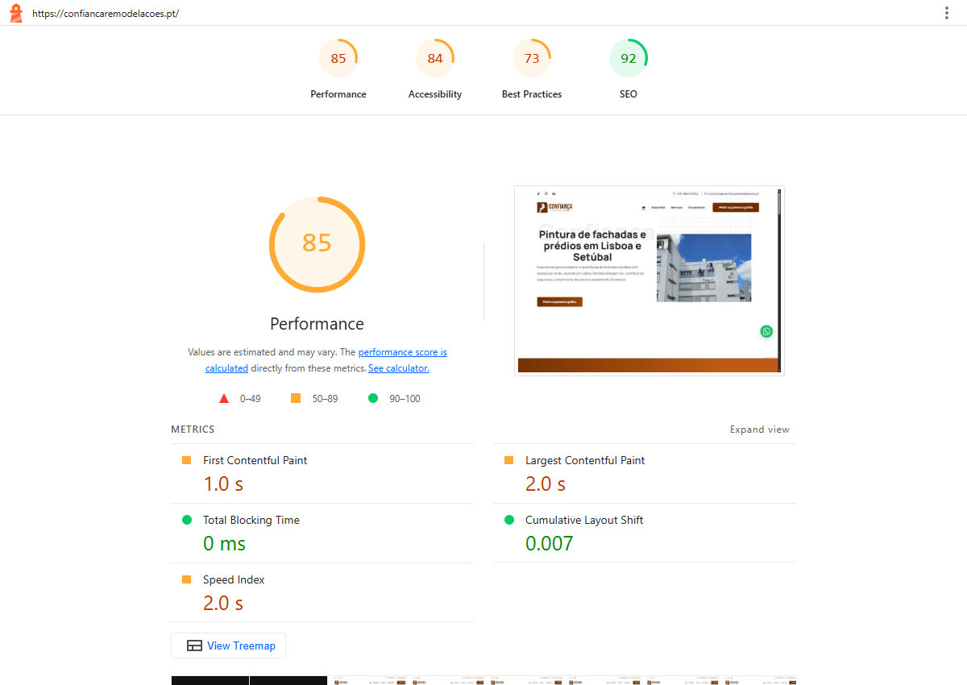Viewport: 967px width, 685px height.
Task: Open the three-dot report tools menu
Action: 947,13
